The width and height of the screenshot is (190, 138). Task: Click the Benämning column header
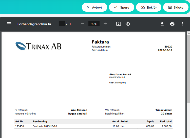point(40,121)
